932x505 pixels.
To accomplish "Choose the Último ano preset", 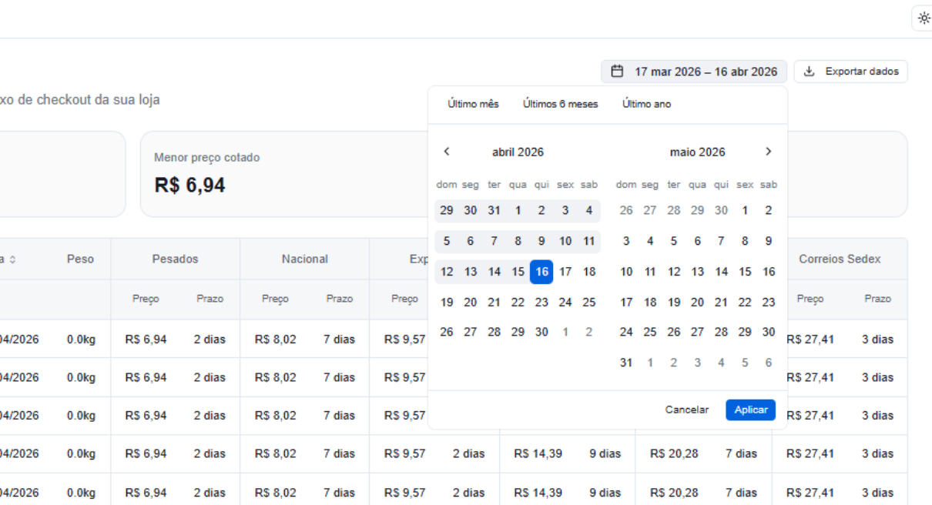I will point(646,104).
